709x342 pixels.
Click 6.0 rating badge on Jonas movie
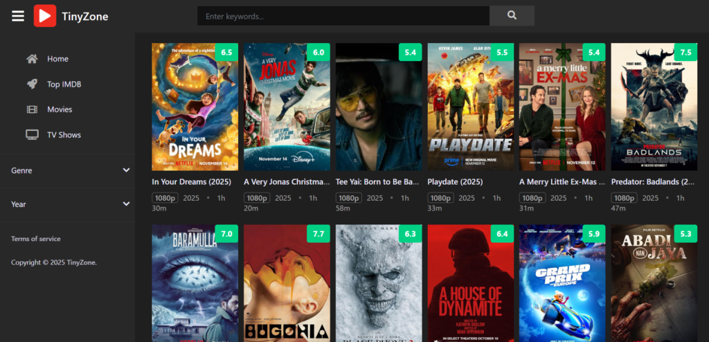point(318,53)
